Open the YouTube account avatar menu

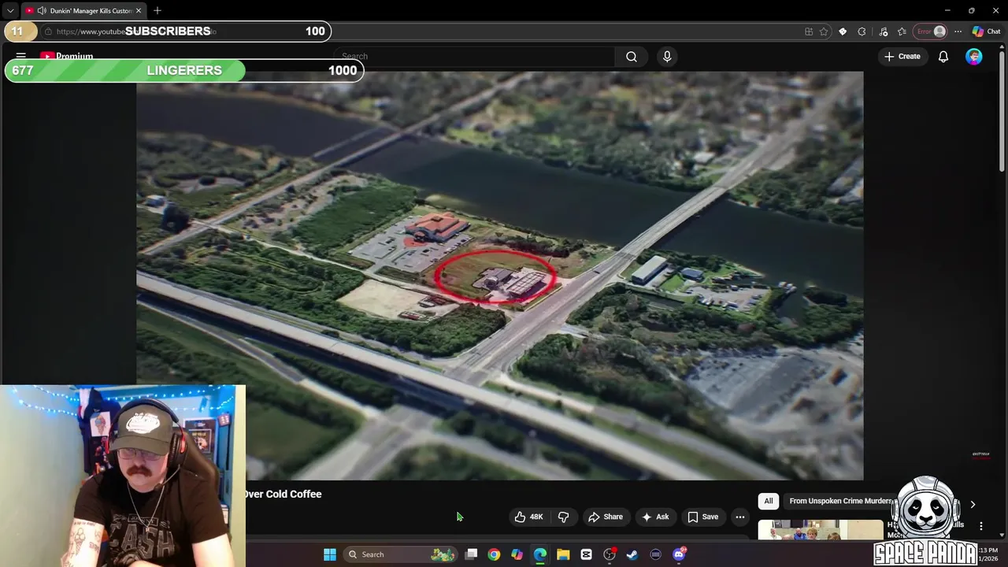pos(974,57)
